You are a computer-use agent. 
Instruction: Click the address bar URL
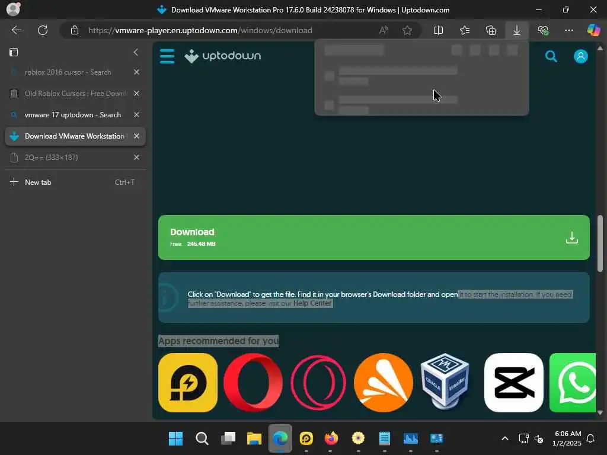click(x=200, y=30)
